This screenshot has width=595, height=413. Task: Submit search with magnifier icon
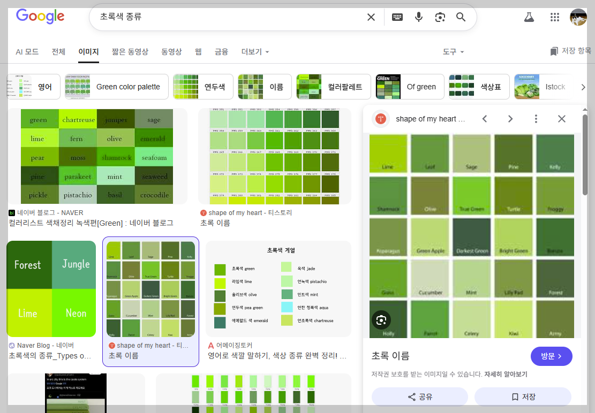coord(461,17)
